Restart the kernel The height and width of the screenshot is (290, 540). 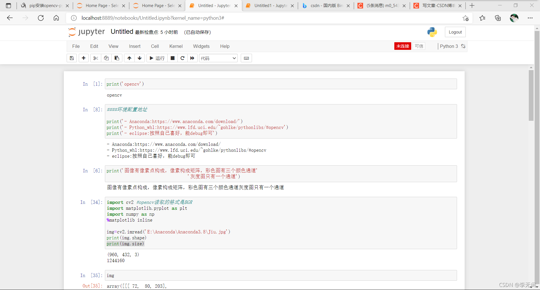(183, 58)
